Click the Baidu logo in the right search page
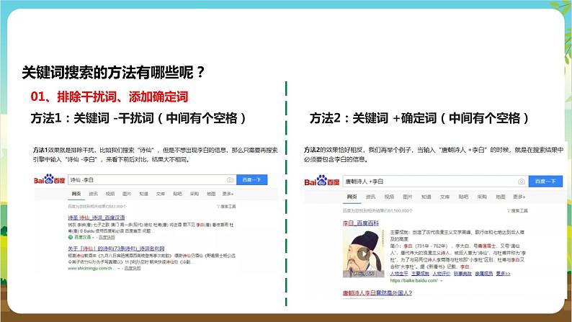 click(322, 180)
